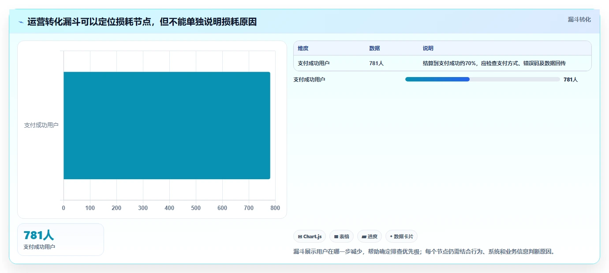The height and width of the screenshot is (273, 609).
Task: Select the Chart.js chip
Action: 310,236
